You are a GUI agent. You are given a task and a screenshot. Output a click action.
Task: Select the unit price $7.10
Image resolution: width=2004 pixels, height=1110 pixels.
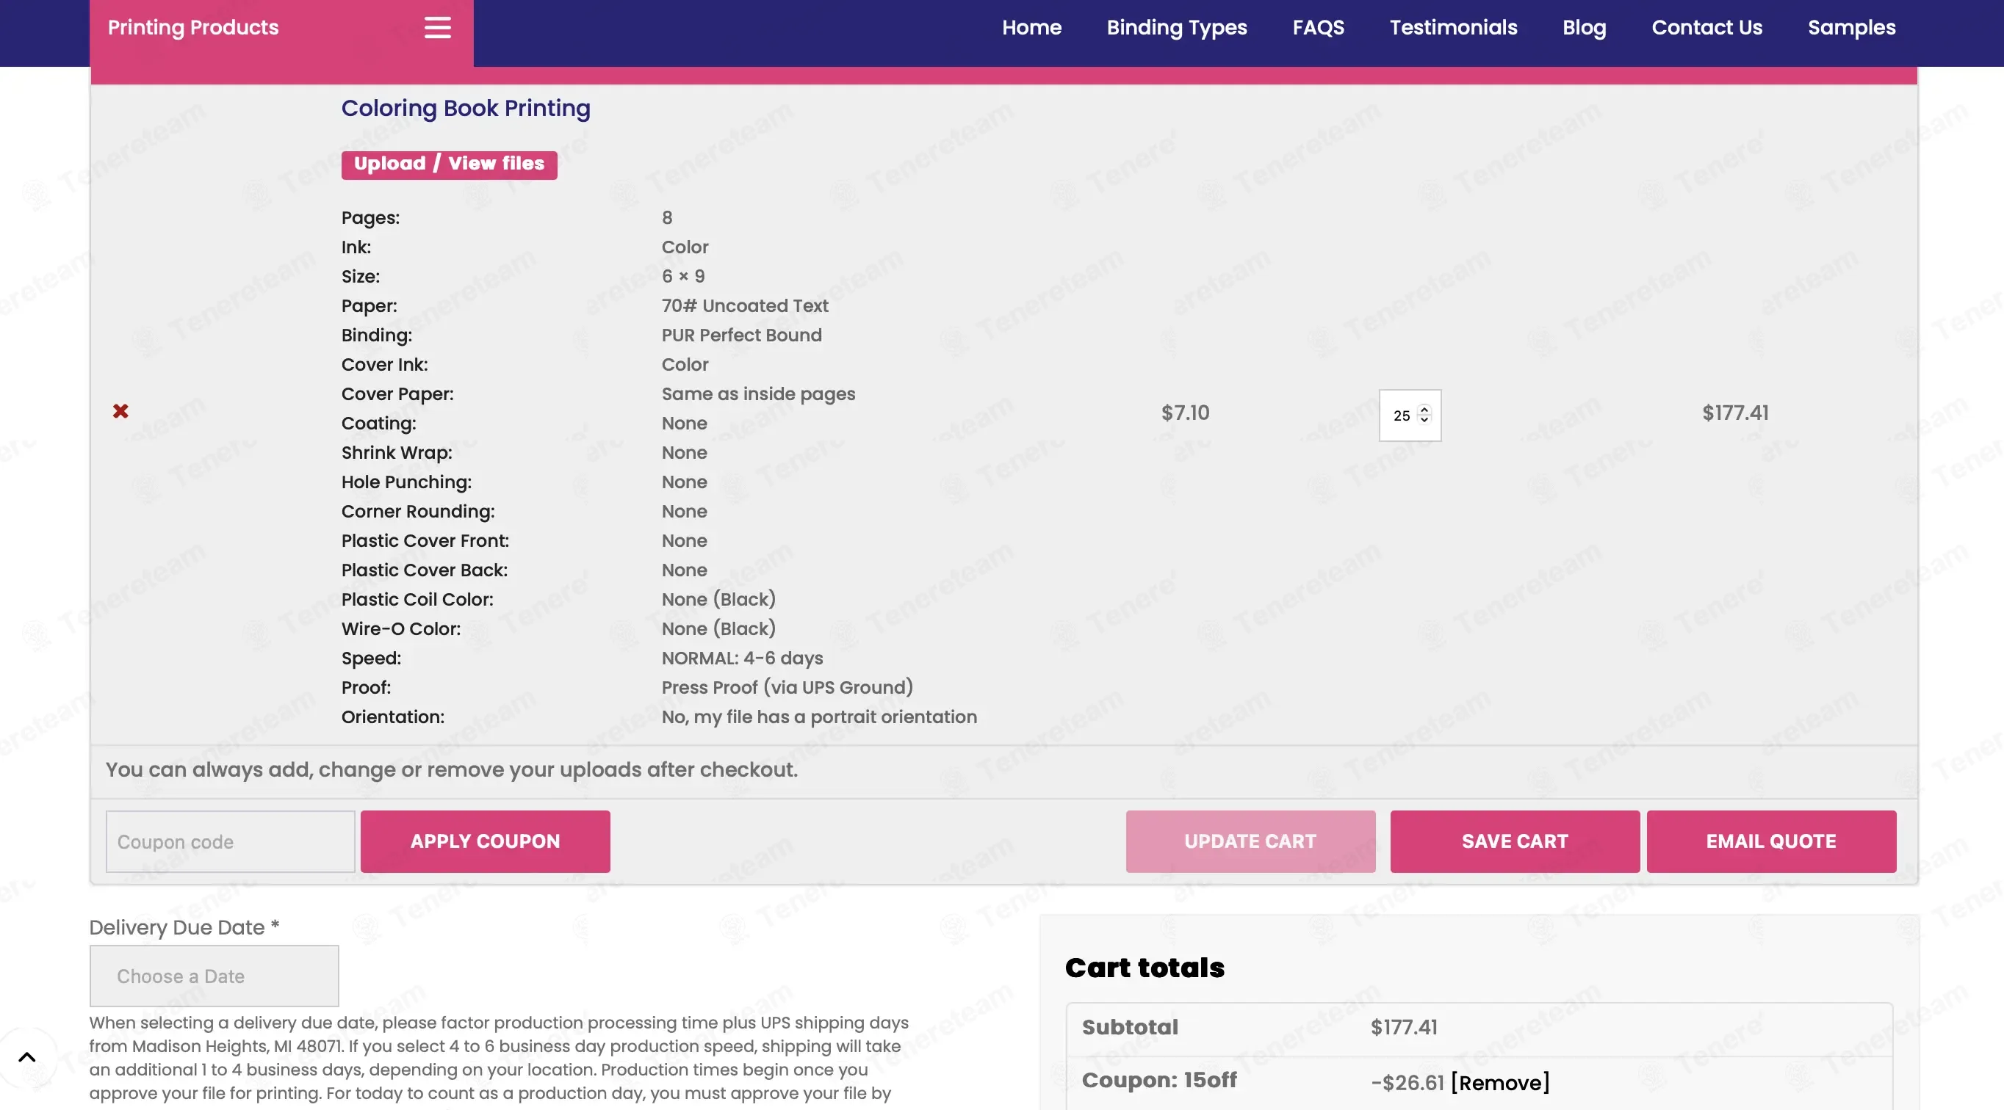(1186, 413)
